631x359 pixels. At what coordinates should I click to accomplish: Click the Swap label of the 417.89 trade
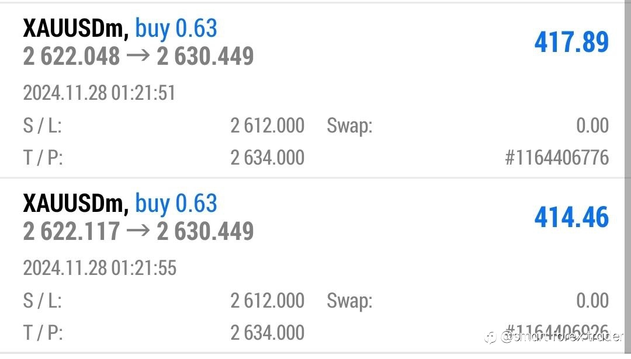click(349, 126)
